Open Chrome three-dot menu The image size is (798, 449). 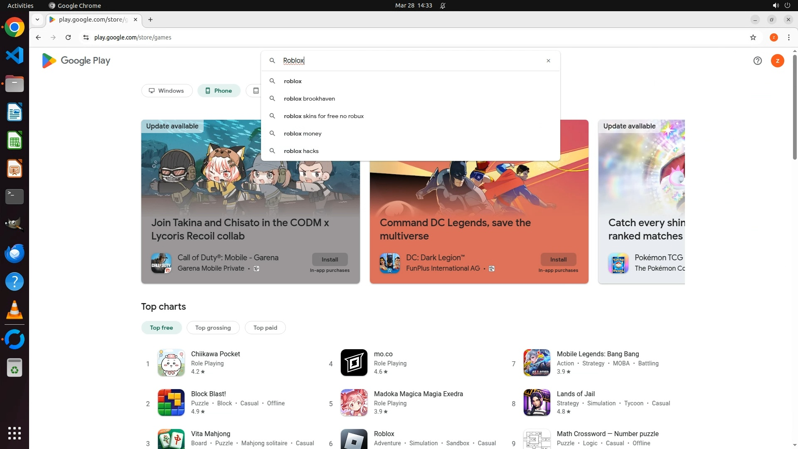tap(788, 37)
